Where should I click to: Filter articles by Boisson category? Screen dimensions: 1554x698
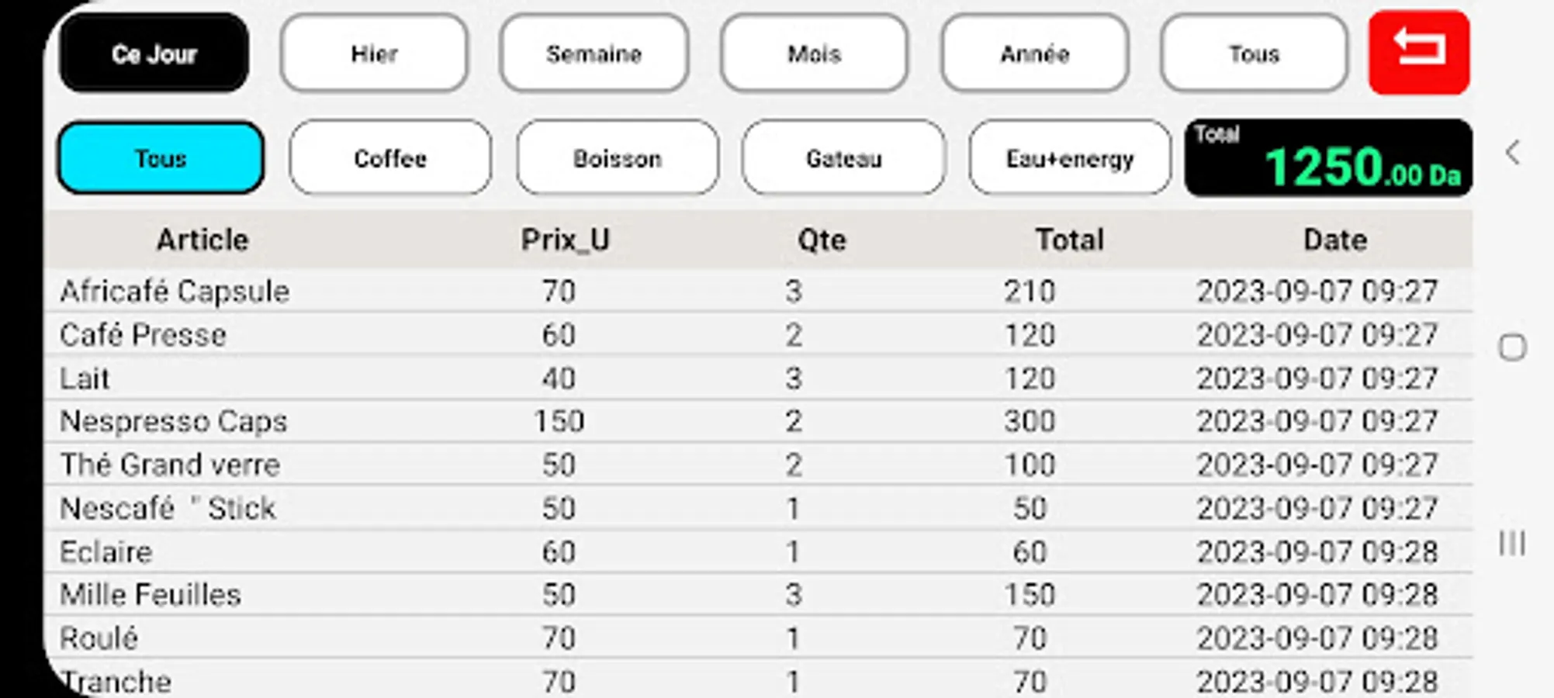point(618,158)
